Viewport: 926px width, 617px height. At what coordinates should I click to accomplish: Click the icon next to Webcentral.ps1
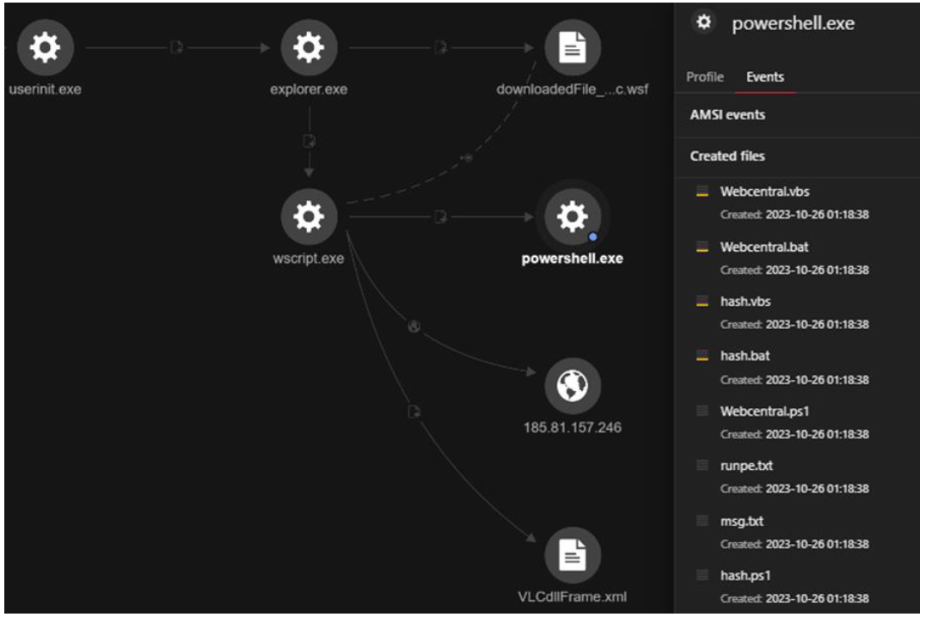pyautogui.click(x=702, y=412)
